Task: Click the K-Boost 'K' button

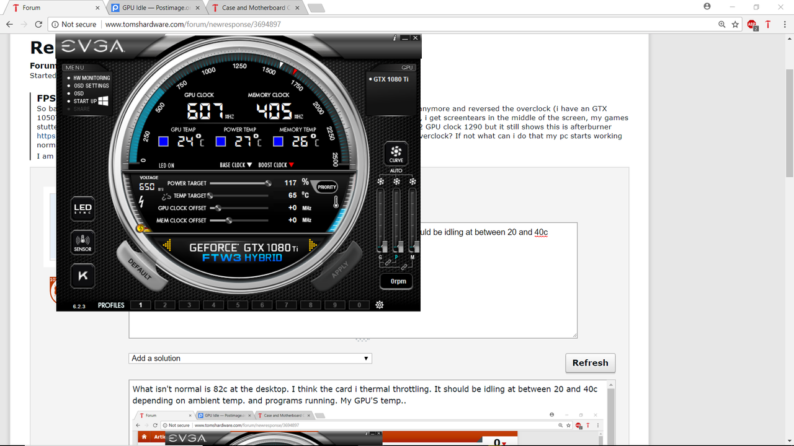Action: click(83, 276)
